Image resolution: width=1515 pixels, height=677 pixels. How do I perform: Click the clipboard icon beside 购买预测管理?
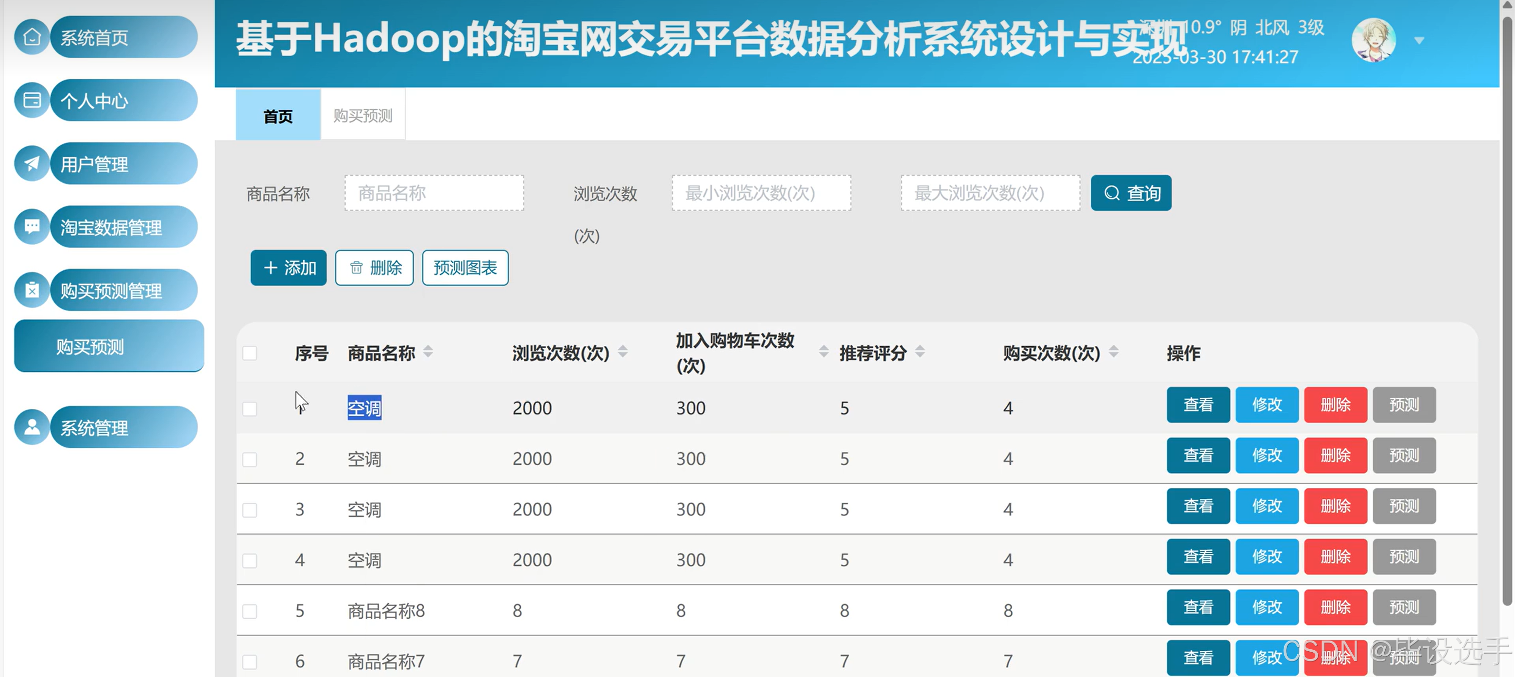tap(32, 290)
